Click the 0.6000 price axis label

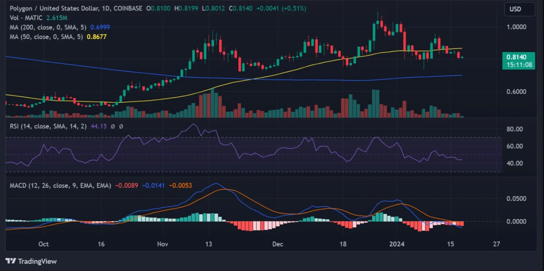(516, 92)
